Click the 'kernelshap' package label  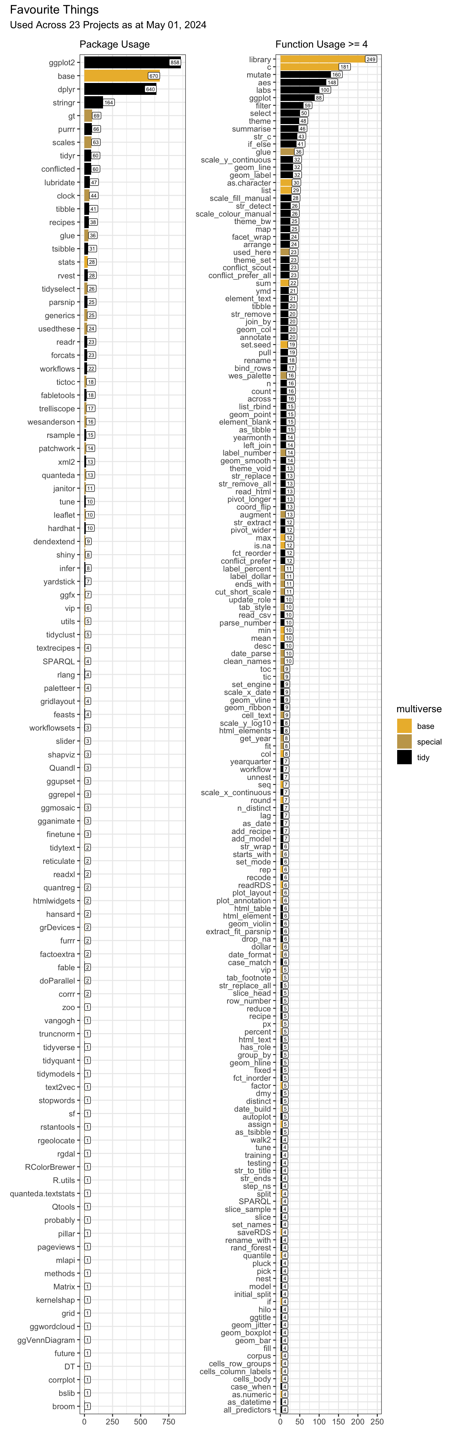(x=56, y=1300)
